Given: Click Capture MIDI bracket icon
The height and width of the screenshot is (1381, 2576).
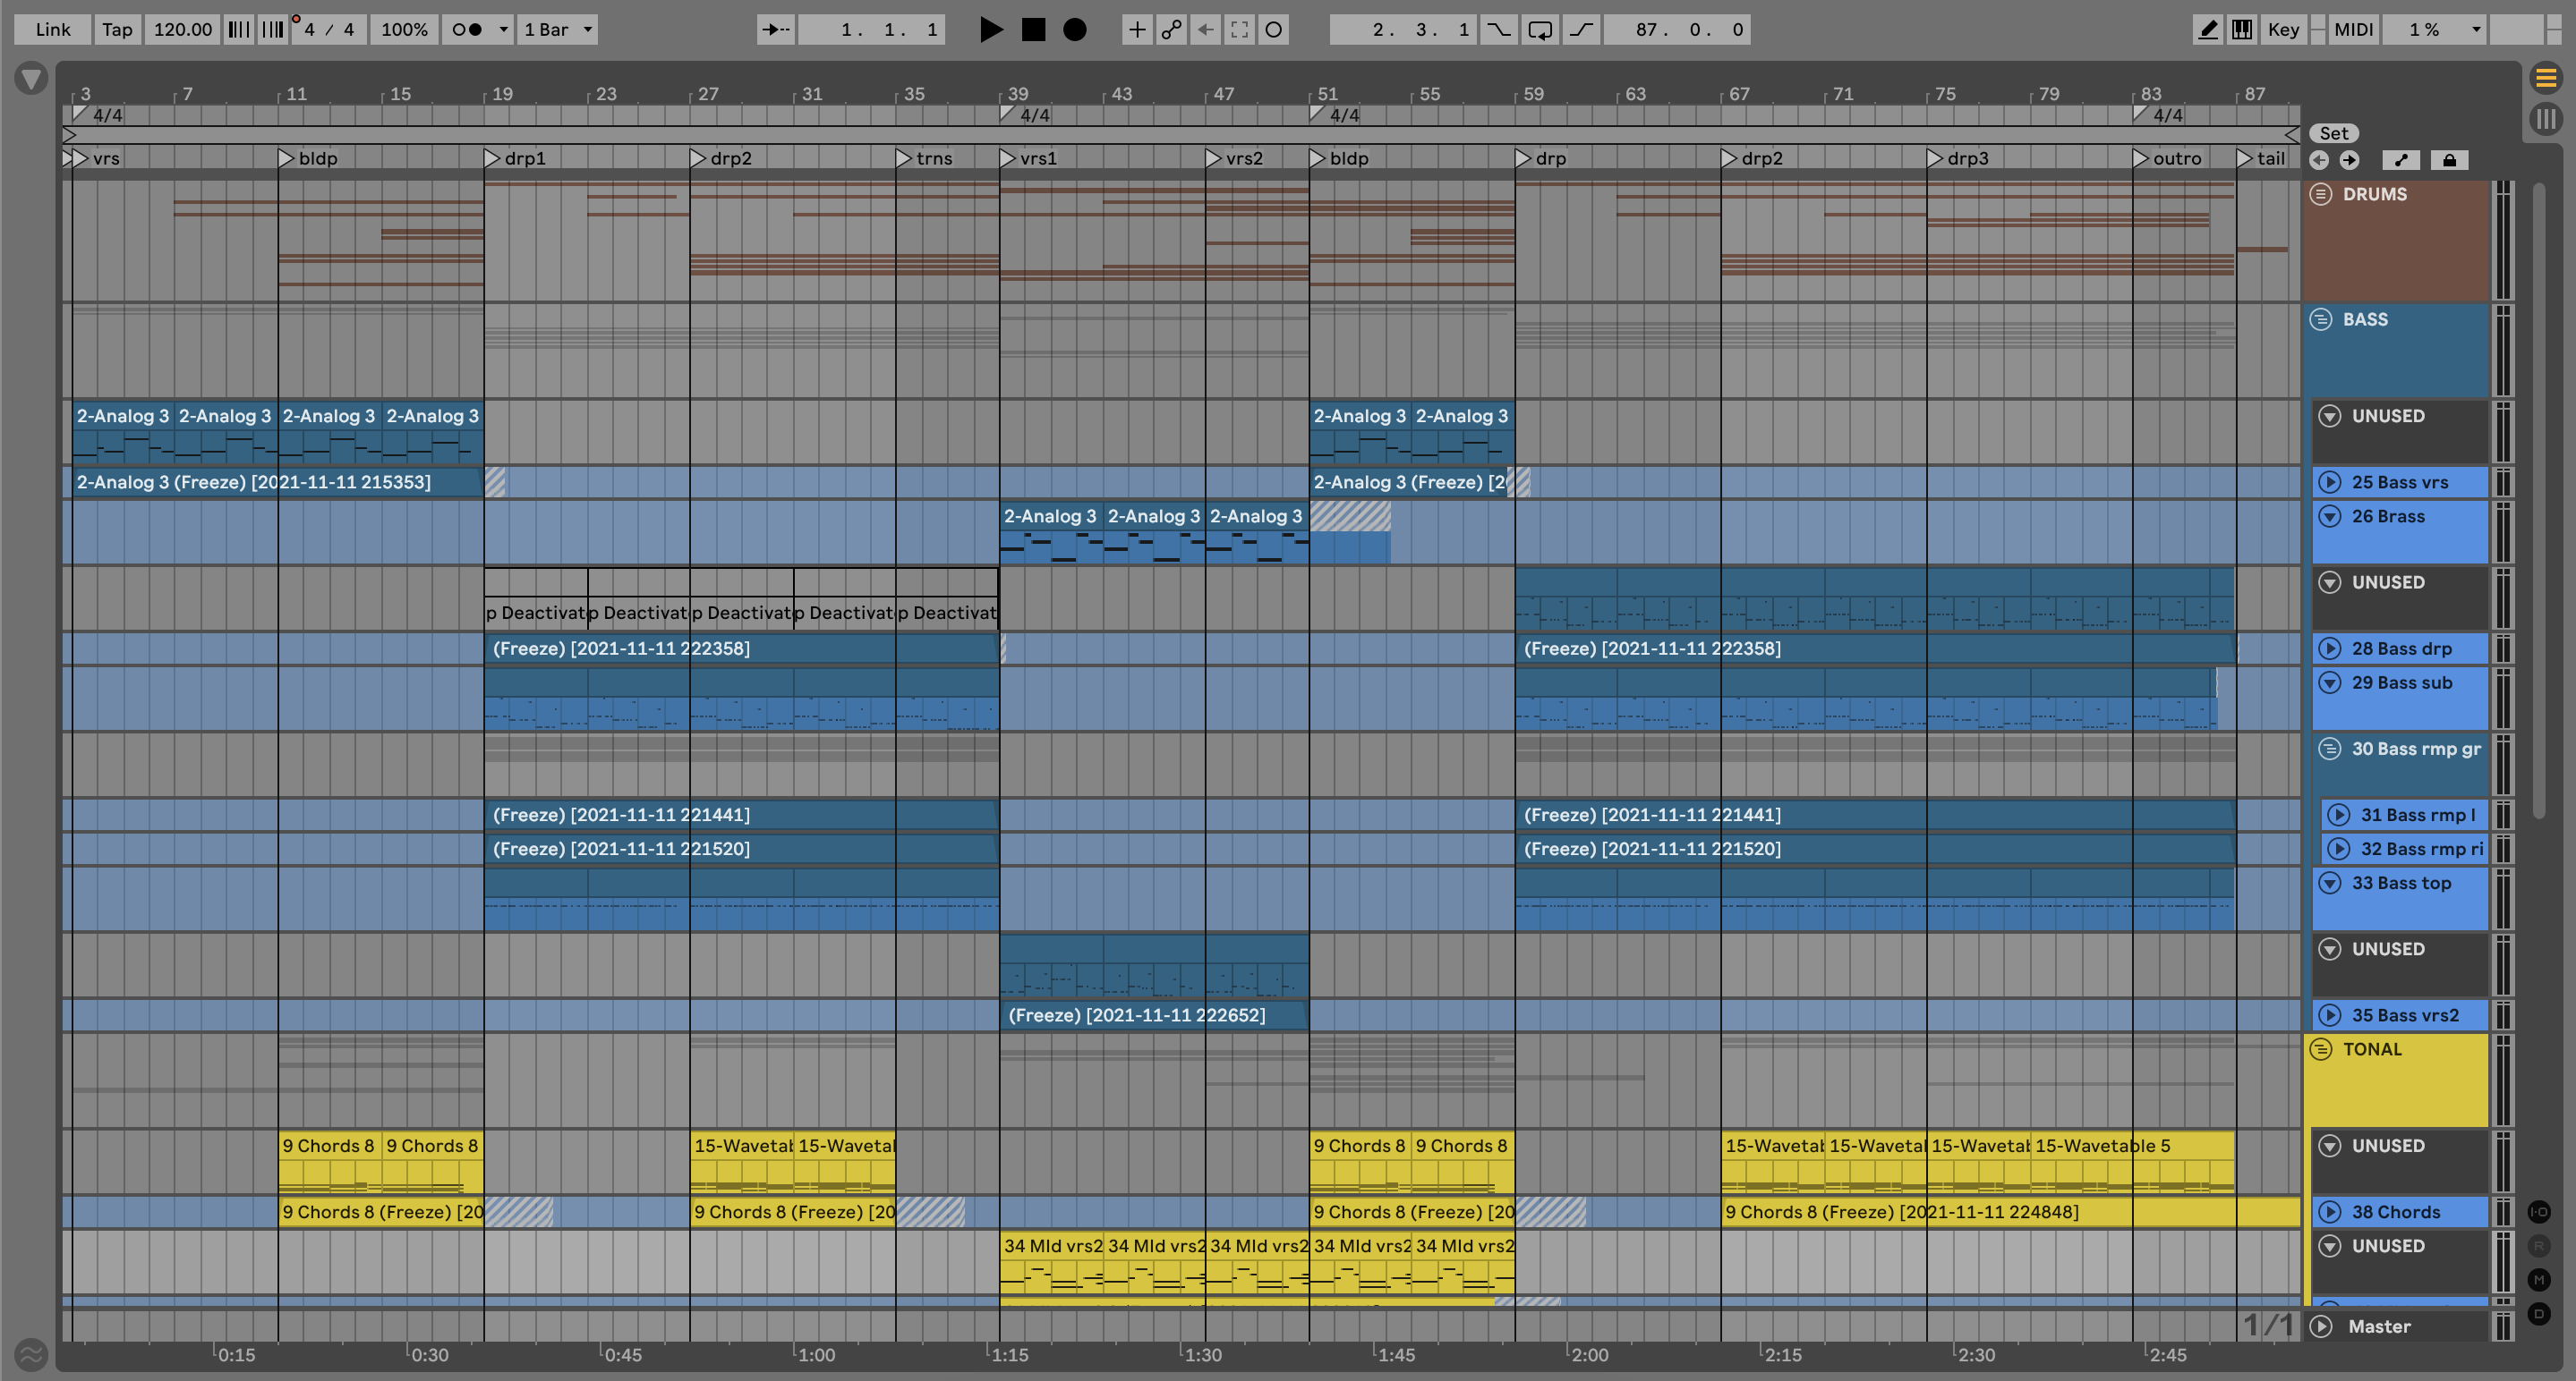Looking at the screenshot, I should [1240, 30].
